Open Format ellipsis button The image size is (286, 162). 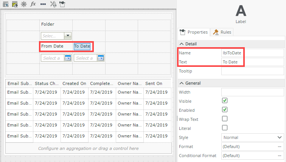tap(280, 147)
